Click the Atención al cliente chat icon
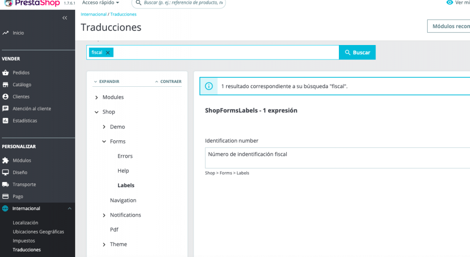 tap(5, 109)
